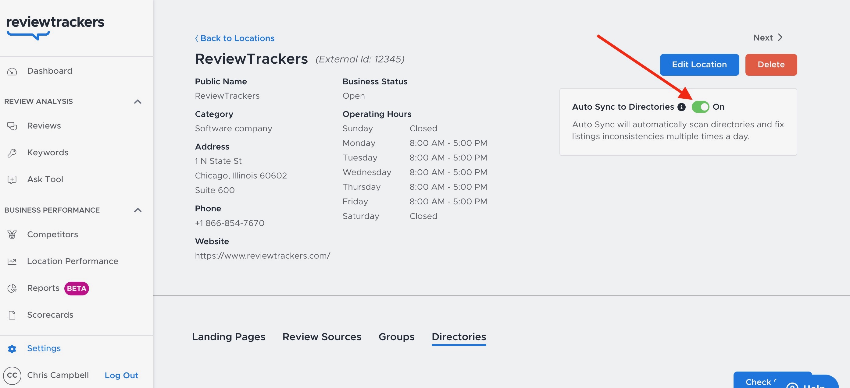This screenshot has height=388, width=850.
Task: Open Dashboard in the sidebar
Action: coord(49,71)
